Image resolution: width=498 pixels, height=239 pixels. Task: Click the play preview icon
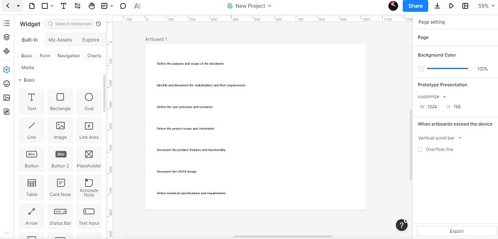451,6
